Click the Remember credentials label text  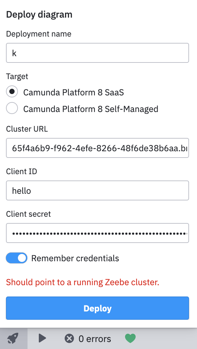tap(75, 258)
